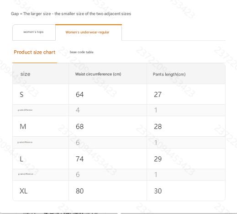Click the Pants length(cm) column header
This screenshot has height=214, width=237.
169,75
